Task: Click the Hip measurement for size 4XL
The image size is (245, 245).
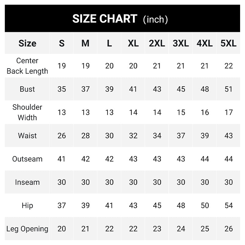Action: point(205,205)
